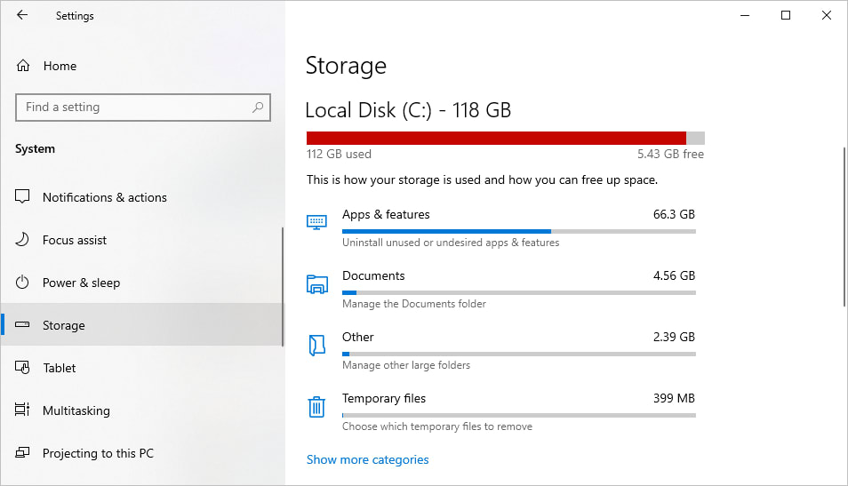Click the Documents folder icon
The image size is (848, 486).
(316, 284)
